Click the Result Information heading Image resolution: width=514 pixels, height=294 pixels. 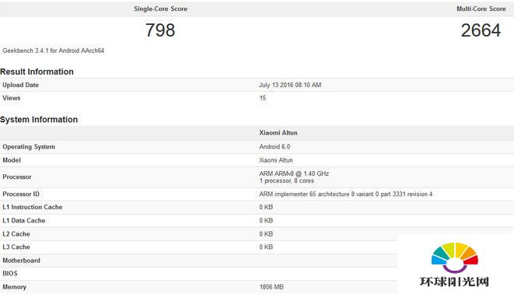coord(37,72)
